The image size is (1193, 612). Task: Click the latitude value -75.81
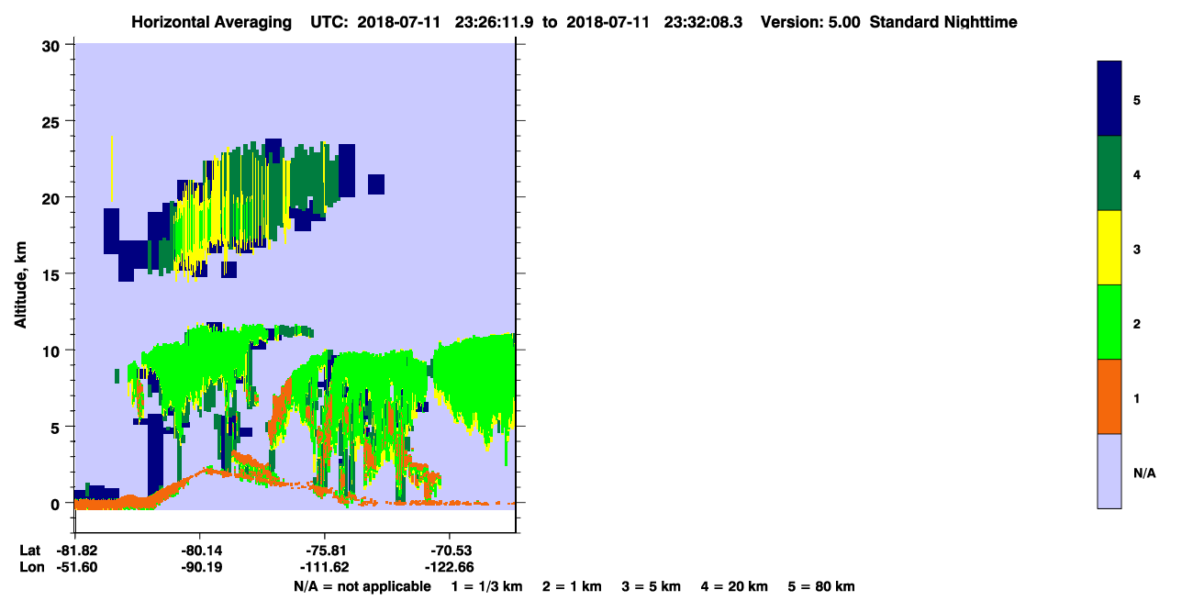click(x=326, y=551)
